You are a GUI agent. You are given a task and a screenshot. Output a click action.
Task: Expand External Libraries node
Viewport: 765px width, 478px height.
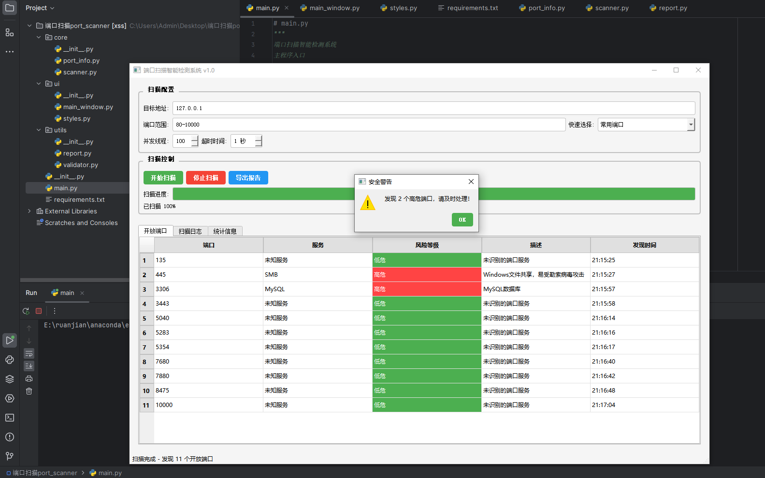click(29, 211)
